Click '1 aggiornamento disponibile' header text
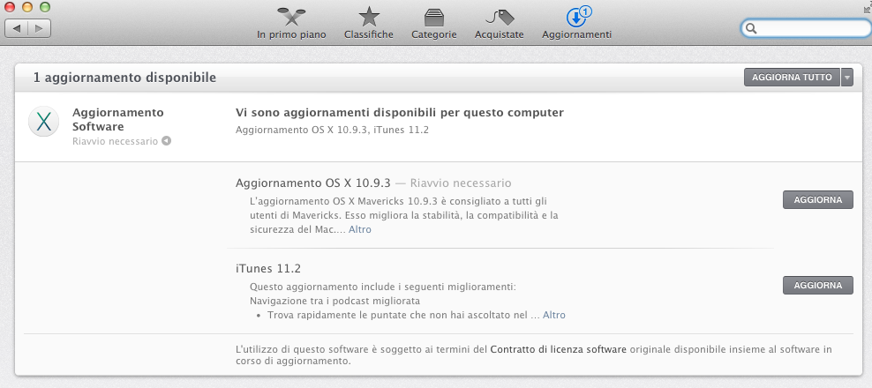The height and width of the screenshot is (388, 872). click(124, 78)
